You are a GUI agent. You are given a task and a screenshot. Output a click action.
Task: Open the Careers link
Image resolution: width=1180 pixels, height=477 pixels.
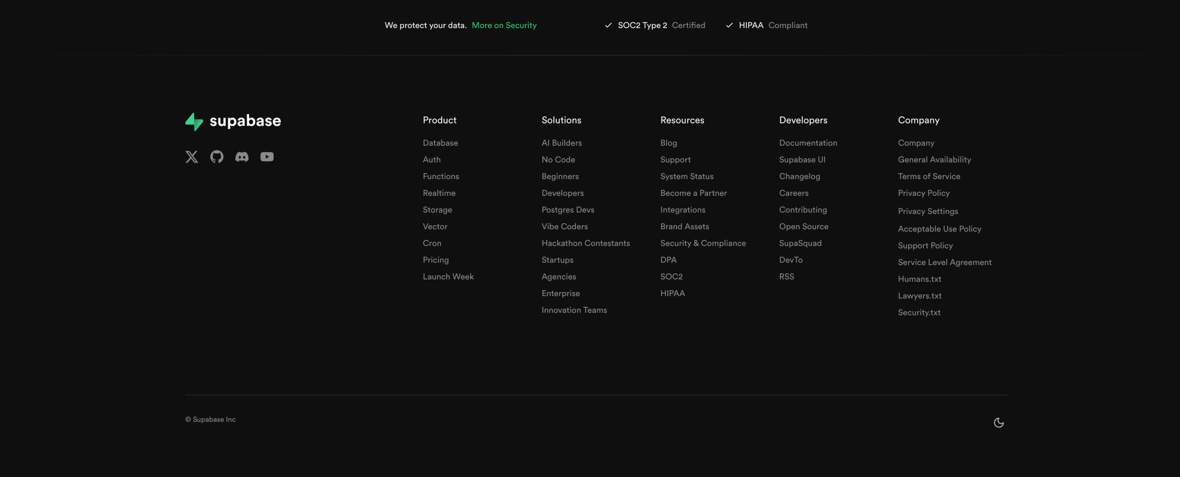(x=794, y=193)
